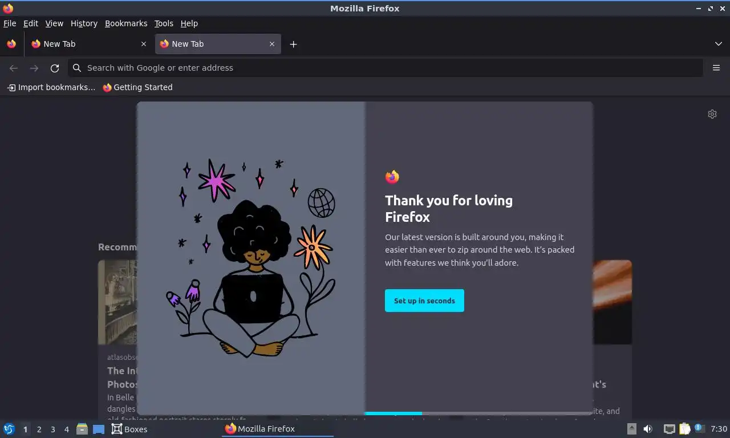The width and height of the screenshot is (730, 438).
Task: Switch to workspace 1
Action: click(25, 429)
